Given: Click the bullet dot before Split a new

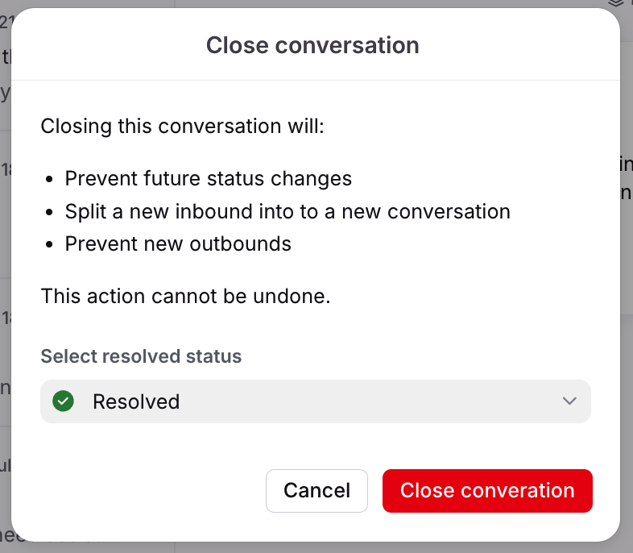Looking at the screenshot, I should click(49, 212).
